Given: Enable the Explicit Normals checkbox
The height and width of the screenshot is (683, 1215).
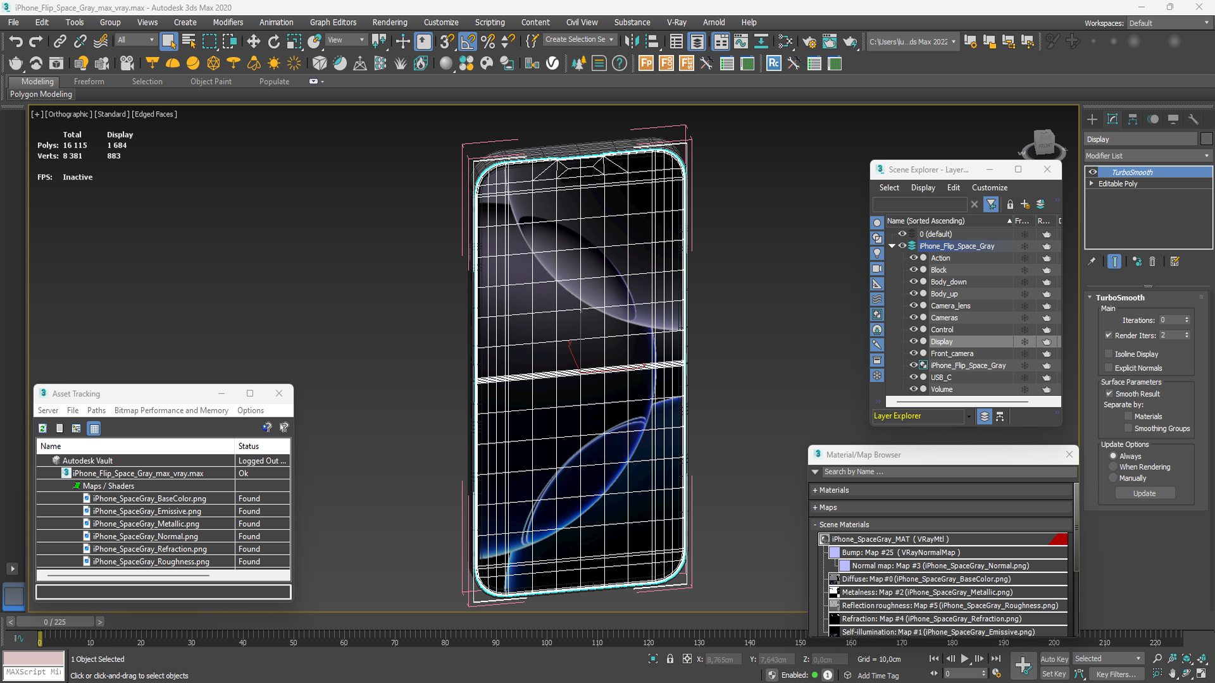Looking at the screenshot, I should tap(1108, 368).
